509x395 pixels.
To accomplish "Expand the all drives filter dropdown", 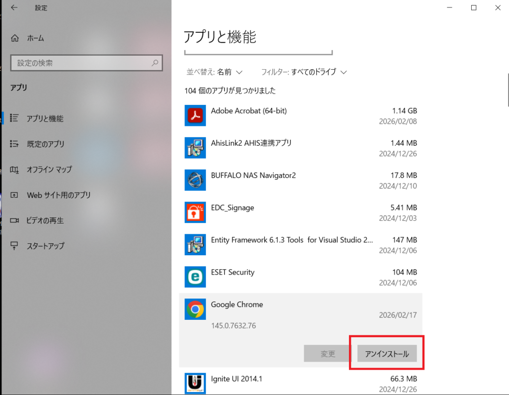I will pyautogui.click(x=304, y=72).
